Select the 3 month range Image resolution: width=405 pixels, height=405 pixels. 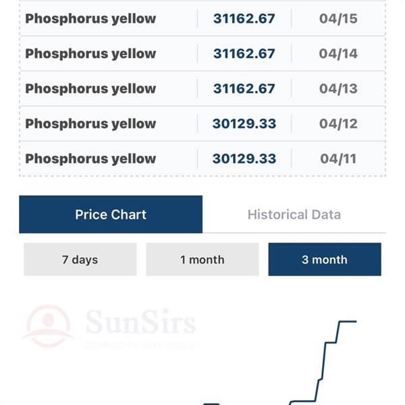click(325, 260)
